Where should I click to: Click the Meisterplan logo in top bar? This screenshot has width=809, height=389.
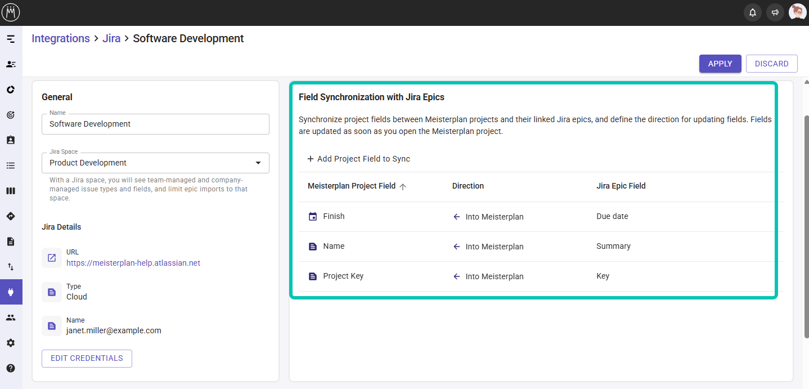coord(11,12)
